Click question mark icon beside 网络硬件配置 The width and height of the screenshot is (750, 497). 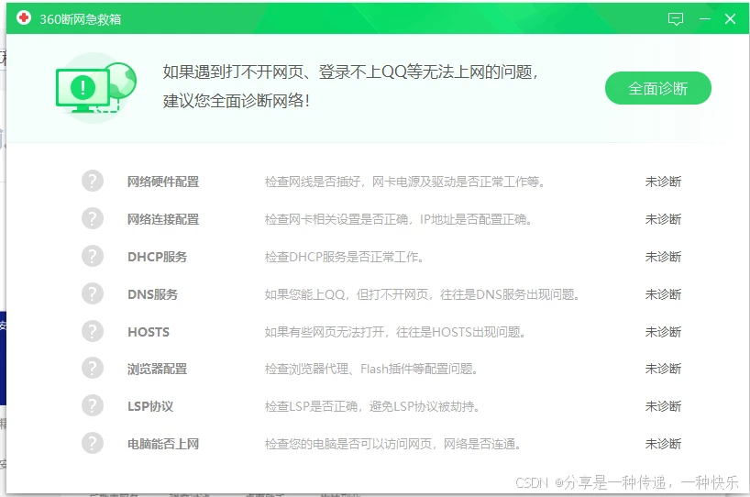[93, 182]
